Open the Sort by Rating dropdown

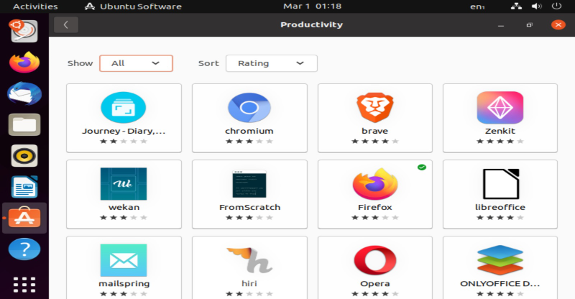(x=271, y=63)
